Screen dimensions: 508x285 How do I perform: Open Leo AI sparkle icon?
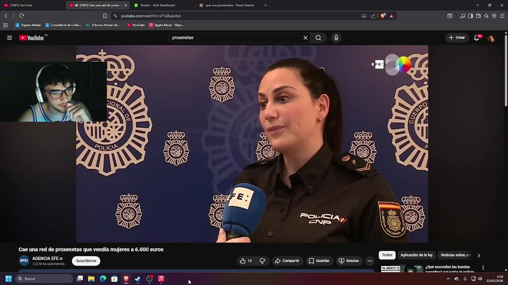tap(486, 16)
